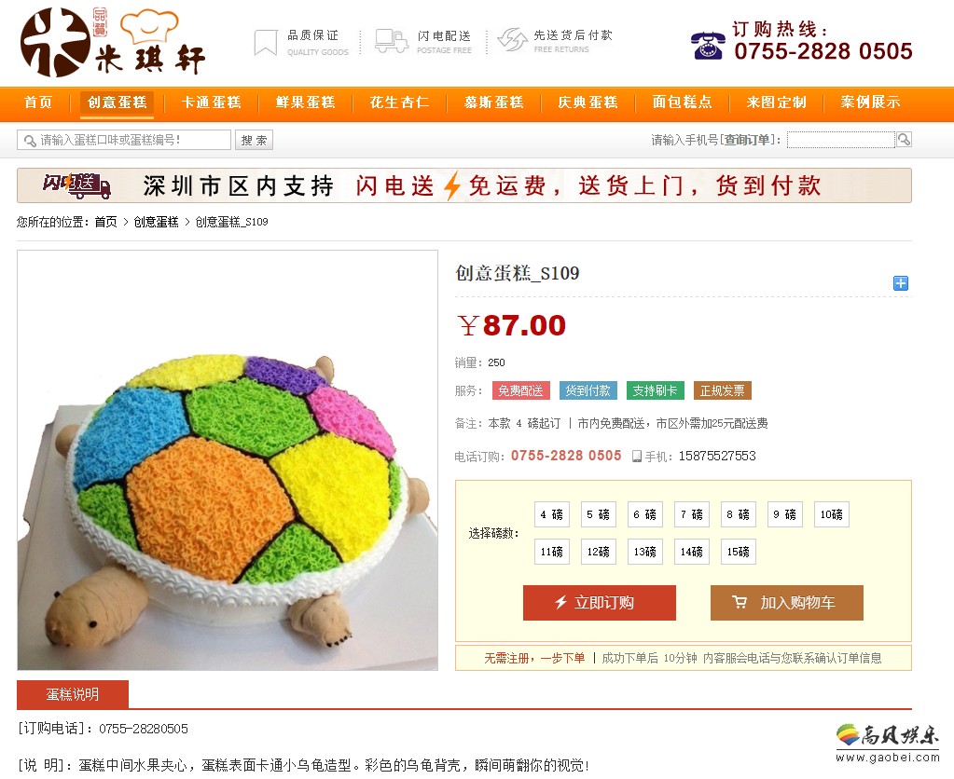Screen dimensions: 954x779
Task: Switch to the 蛋糕说明 tab
Action: pyautogui.click(x=73, y=694)
